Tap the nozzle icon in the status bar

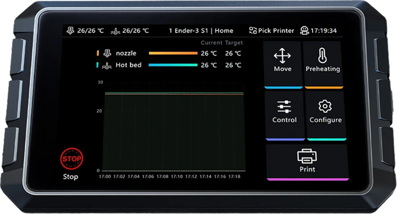click(x=71, y=31)
